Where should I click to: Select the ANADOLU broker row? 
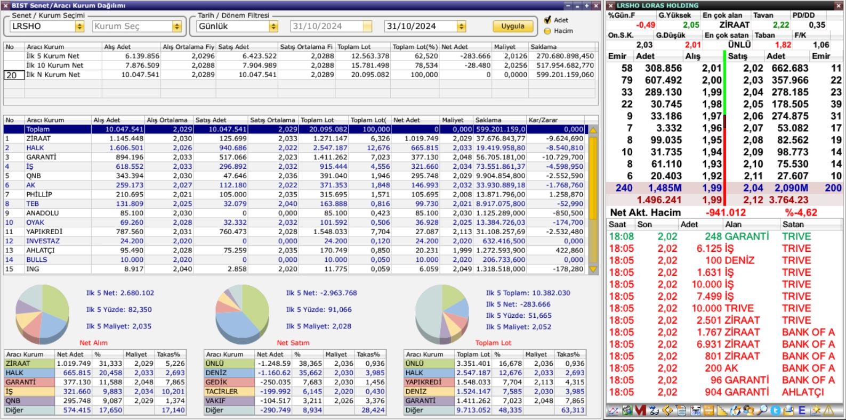point(294,213)
